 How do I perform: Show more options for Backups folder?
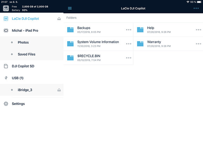click(129, 30)
